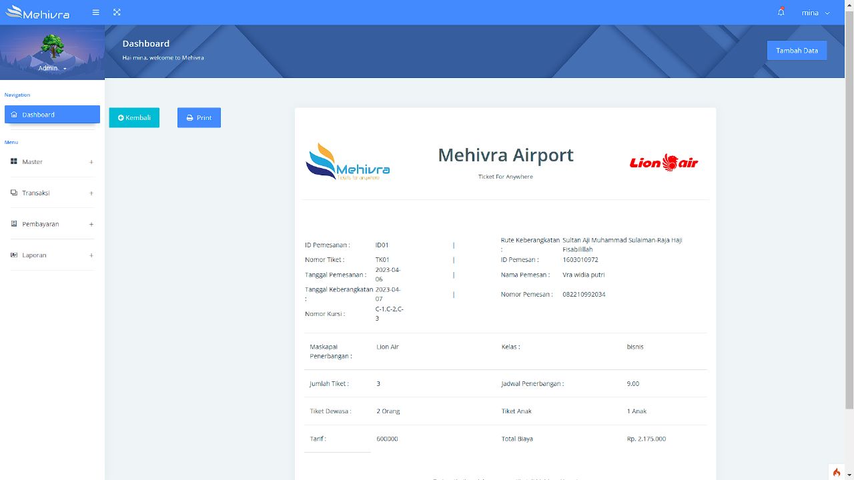
Task: Expand the Transaksi menu section
Action: click(x=91, y=192)
